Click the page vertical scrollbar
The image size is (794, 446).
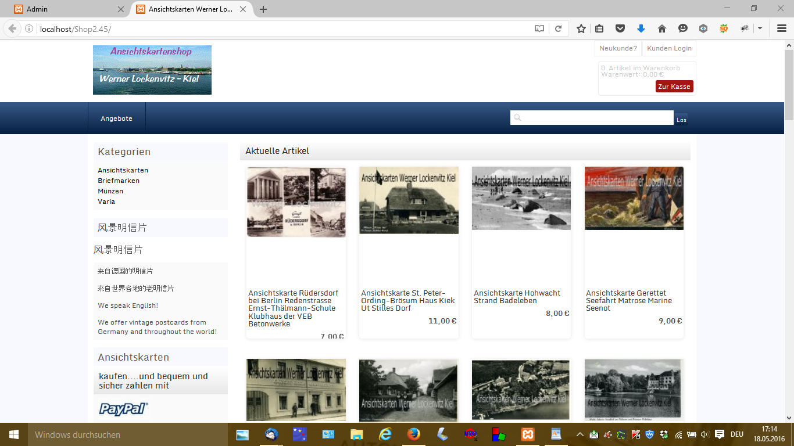point(789,231)
